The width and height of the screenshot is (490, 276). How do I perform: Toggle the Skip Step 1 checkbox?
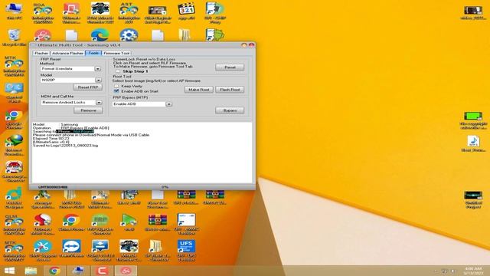tap(118, 71)
